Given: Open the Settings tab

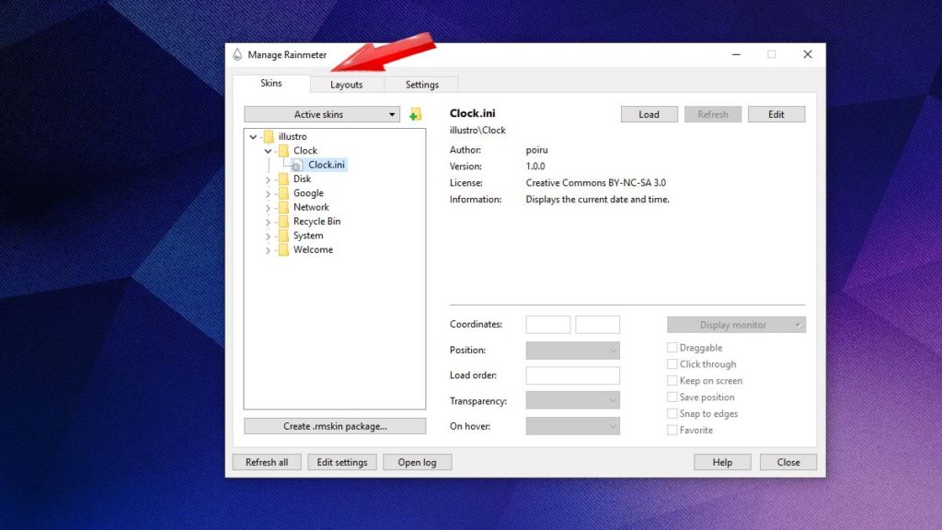Looking at the screenshot, I should pos(422,85).
